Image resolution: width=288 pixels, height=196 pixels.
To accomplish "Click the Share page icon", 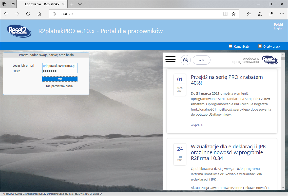I will 271,14.
